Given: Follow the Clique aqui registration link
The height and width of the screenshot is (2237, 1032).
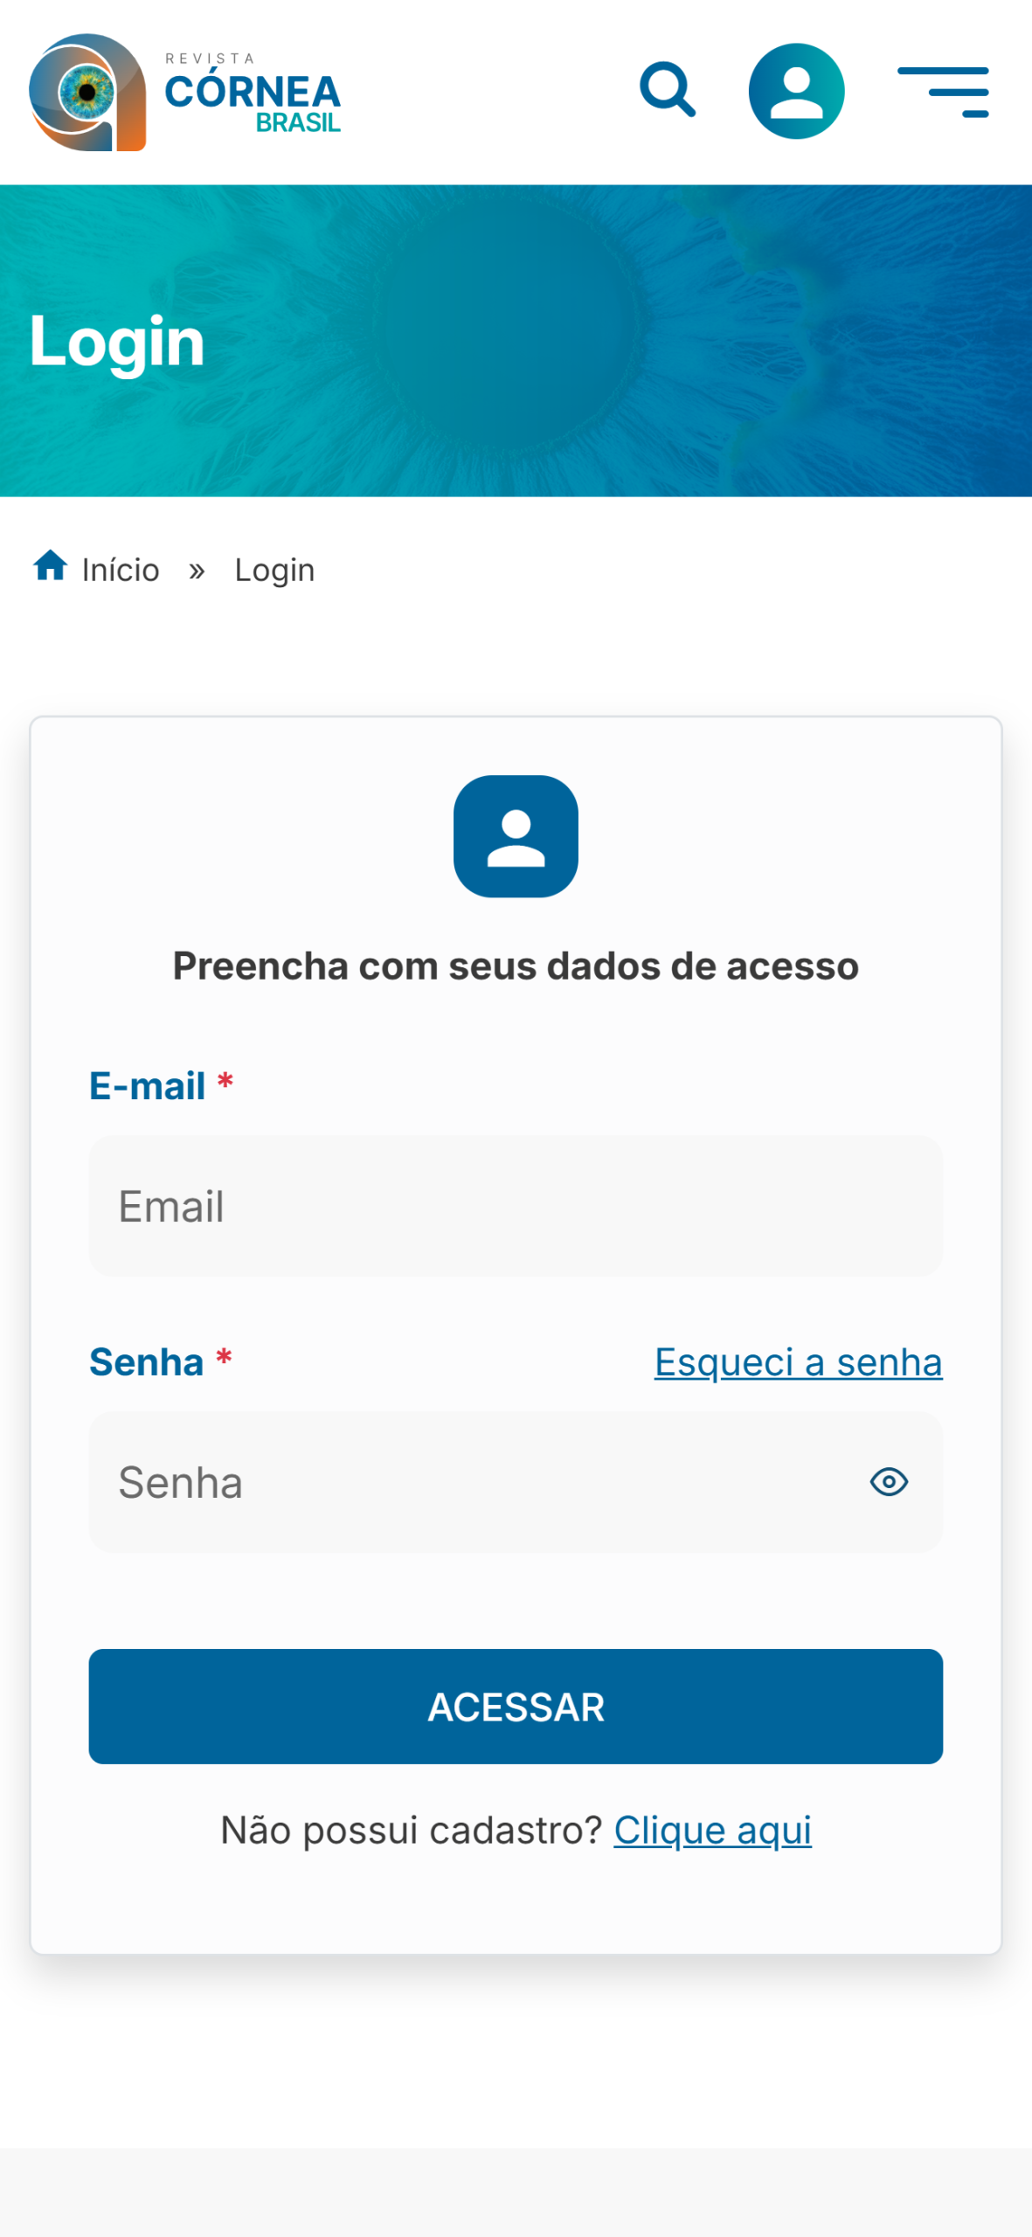Looking at the screenshot, I should click(x=712, y=1830).
